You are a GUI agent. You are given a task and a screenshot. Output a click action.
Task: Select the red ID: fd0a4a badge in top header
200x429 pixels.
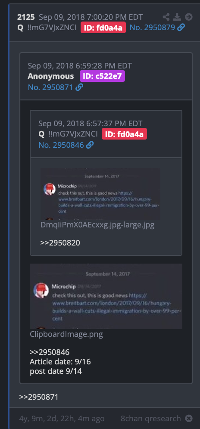(x=103, y=28)
